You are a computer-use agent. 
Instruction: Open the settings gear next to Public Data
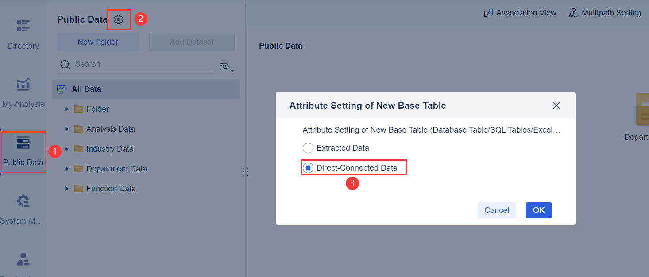pos(119,19)
